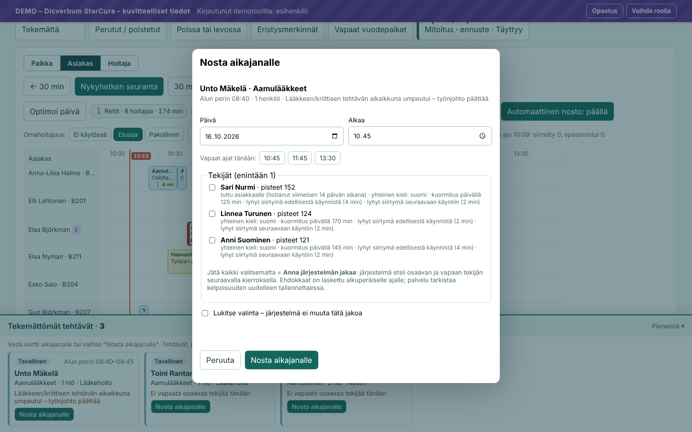Set omahoitajuus to Pakollinen
Screen dimensions: 692x432
164,134
